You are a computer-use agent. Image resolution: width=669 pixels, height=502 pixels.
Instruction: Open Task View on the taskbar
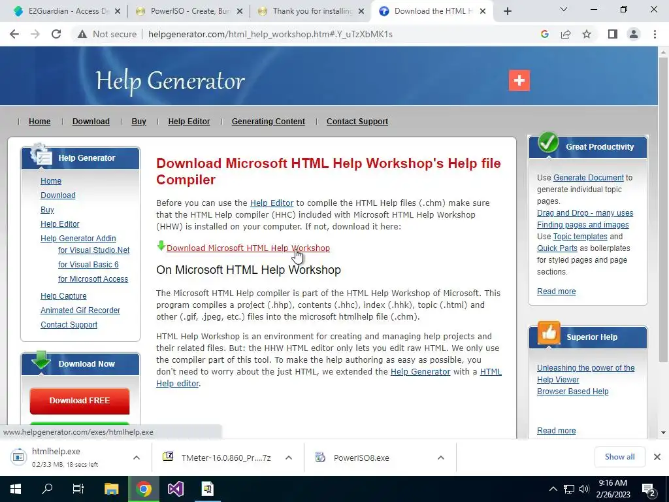click(78, 489)
